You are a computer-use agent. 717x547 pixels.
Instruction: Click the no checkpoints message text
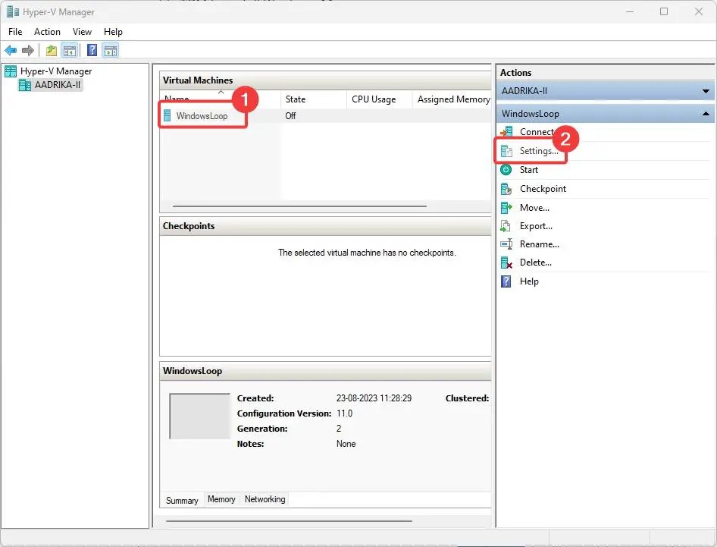pos(367,253)
